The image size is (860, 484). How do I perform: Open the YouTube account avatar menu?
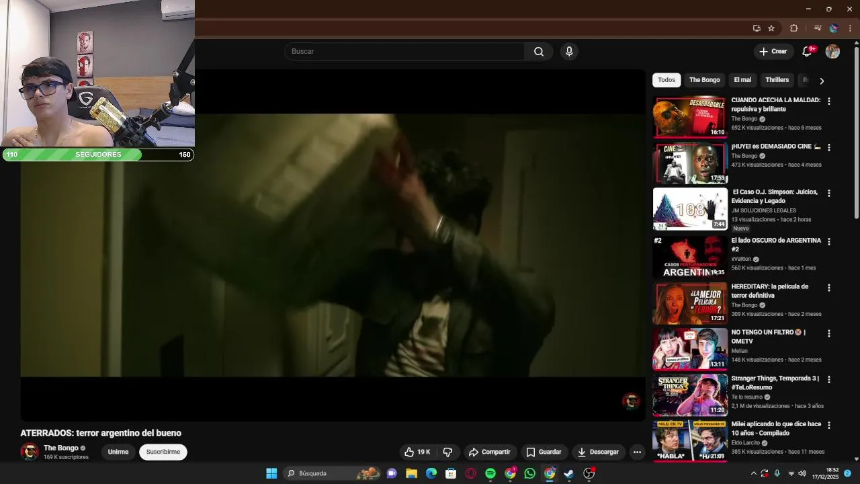832,52
